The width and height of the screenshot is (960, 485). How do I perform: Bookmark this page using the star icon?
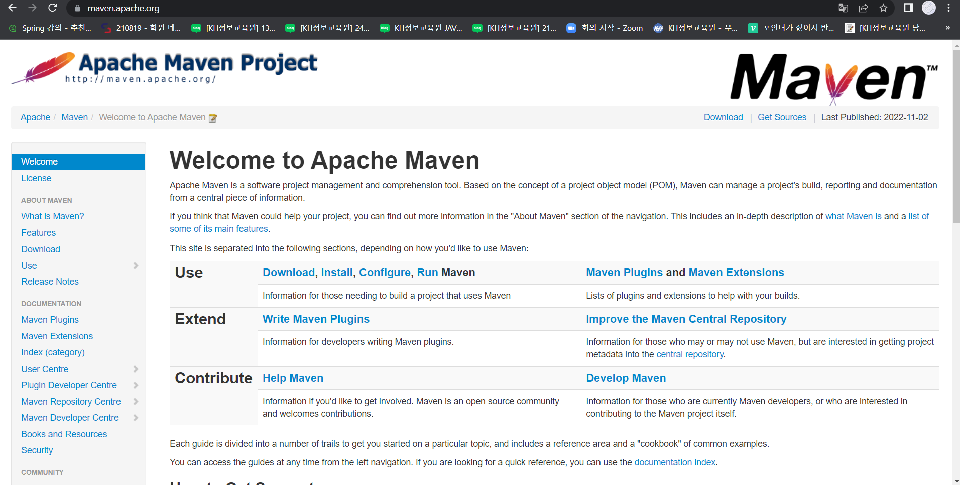pos(883,8)
